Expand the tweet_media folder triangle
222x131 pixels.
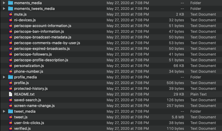4,111
